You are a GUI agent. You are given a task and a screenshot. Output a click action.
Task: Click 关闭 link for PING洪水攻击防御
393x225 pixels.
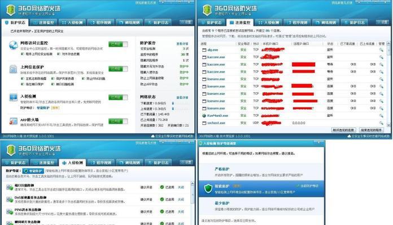click(x=181, y=211)
